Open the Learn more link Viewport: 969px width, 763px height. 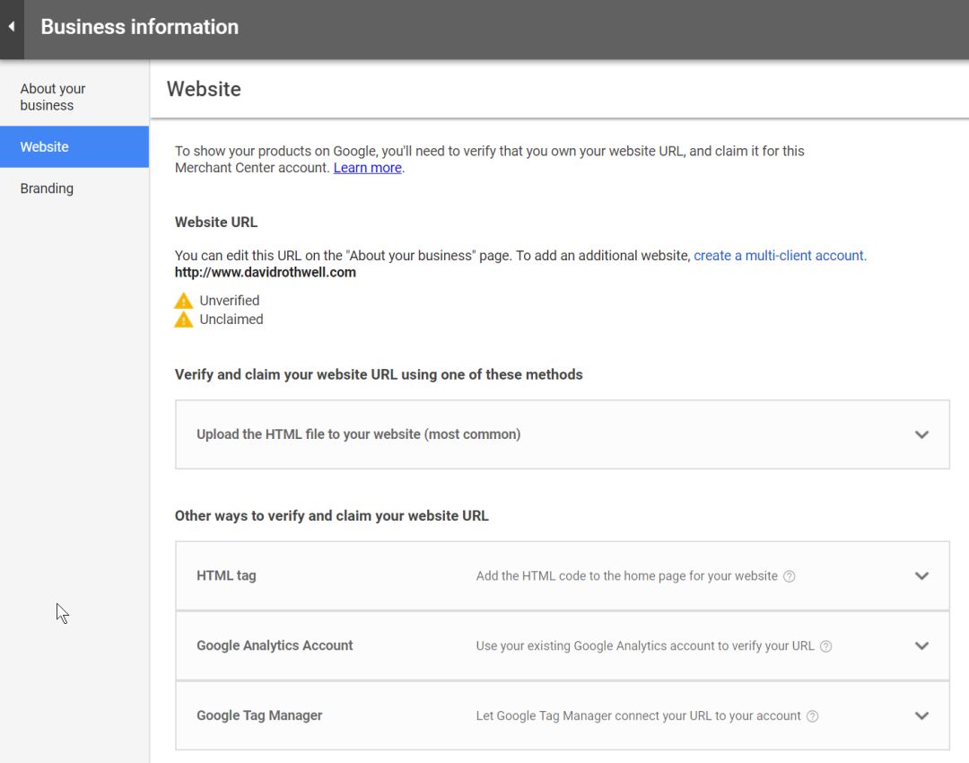tap(367, 168)
